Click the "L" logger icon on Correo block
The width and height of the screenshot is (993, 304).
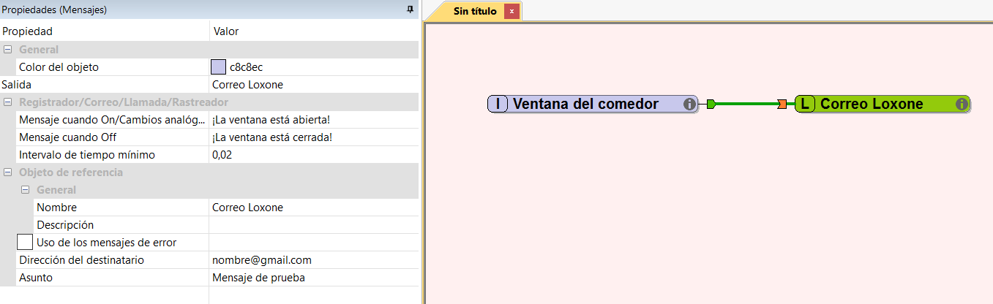(805, 104)
